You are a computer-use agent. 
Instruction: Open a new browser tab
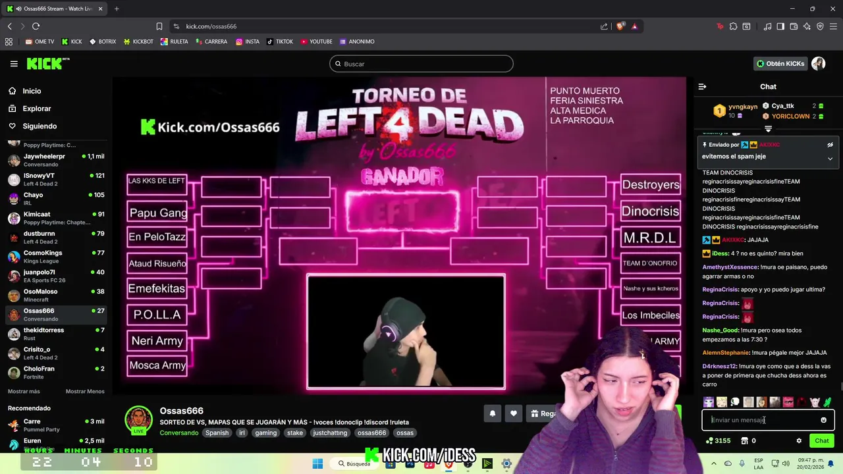point(117,9)
